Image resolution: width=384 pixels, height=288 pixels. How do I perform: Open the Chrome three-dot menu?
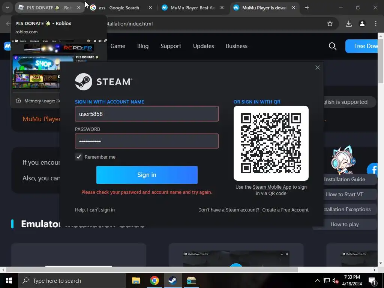[376, 24]
